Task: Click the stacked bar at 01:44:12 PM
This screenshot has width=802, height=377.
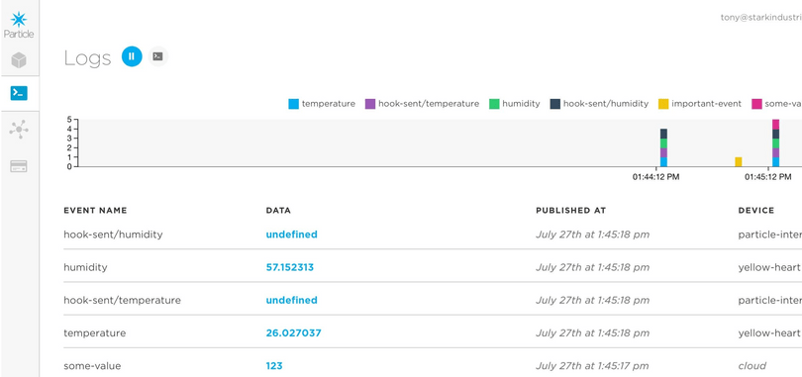Action: 663,147
